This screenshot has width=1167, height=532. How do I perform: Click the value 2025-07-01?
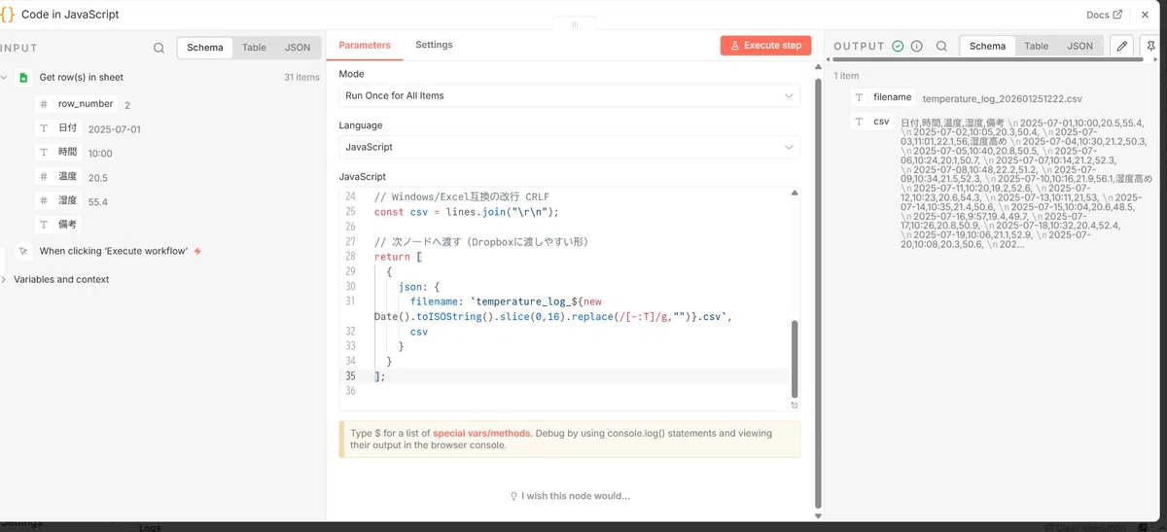(x=114, y=129)
